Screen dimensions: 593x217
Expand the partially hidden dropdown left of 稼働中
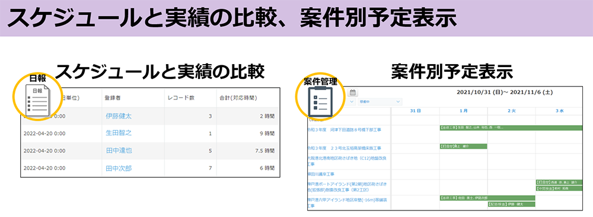pyautogui.click(x=351, y=102)
